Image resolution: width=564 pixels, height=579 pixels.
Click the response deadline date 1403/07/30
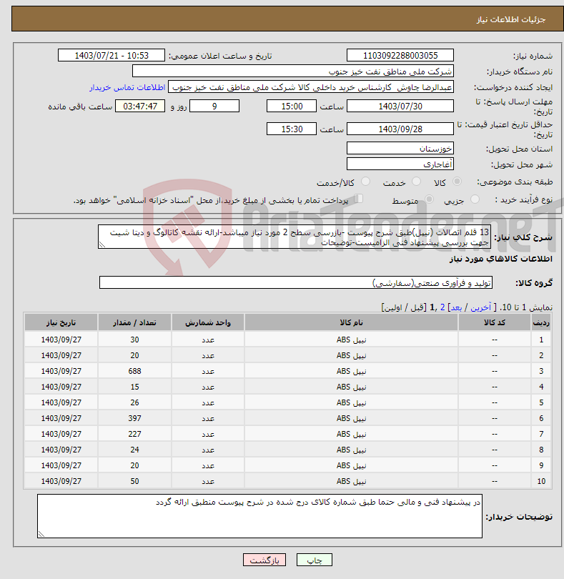(400, 107)
